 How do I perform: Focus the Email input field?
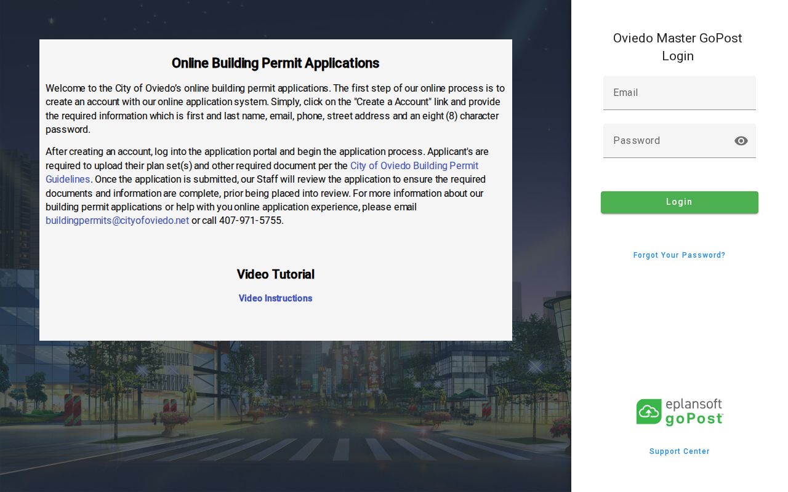pos(680,93)
